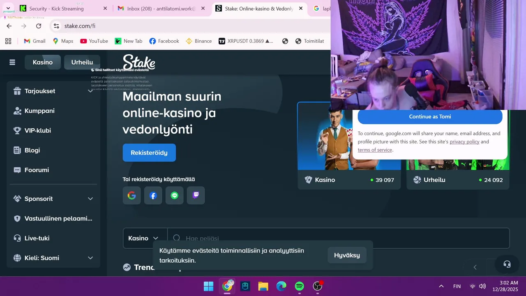Open File Explorer from taskbar
The width and height of the screenshot is (526, 296).
click(263, 286)
